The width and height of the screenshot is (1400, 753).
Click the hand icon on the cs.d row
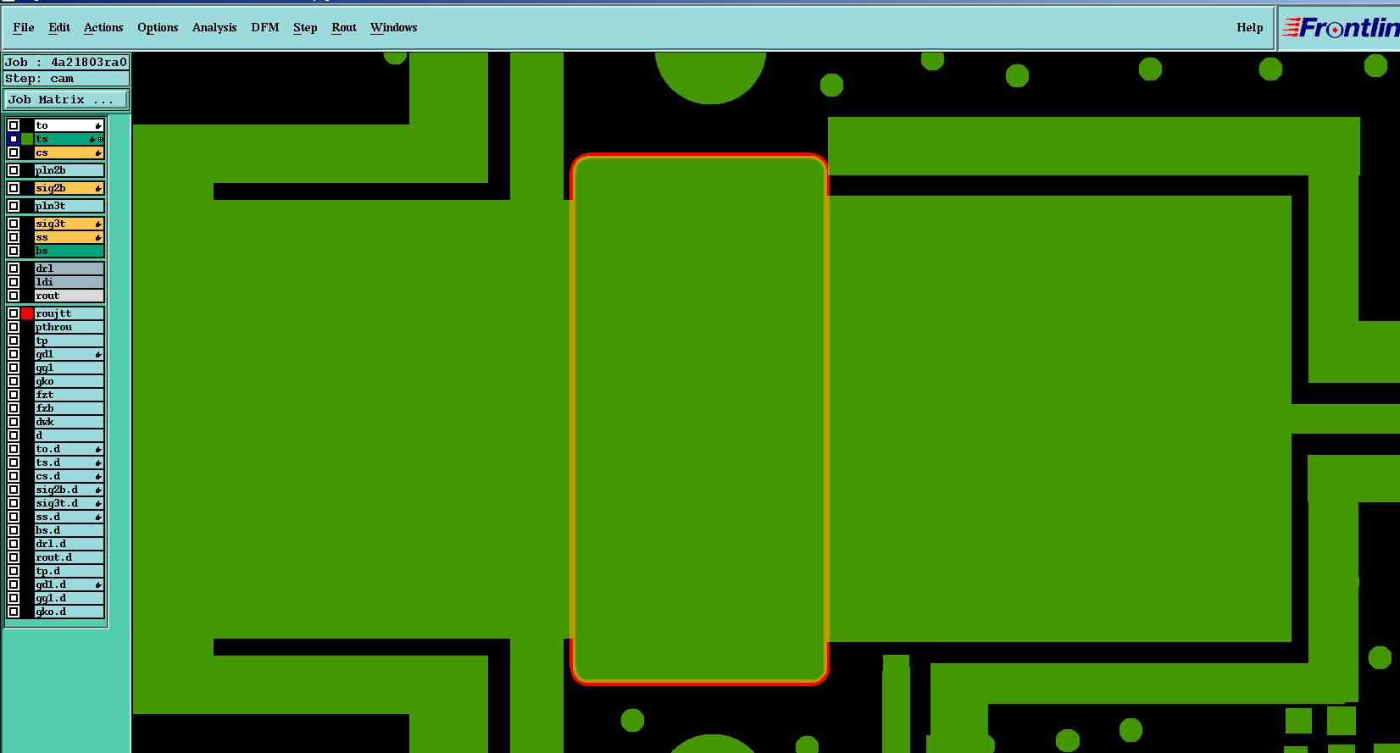pos(98,476)
